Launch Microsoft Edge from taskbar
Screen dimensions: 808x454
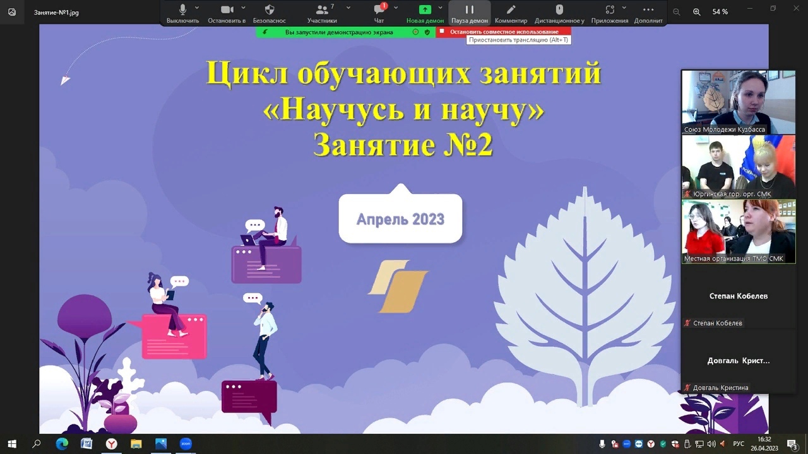click(62, 444)
